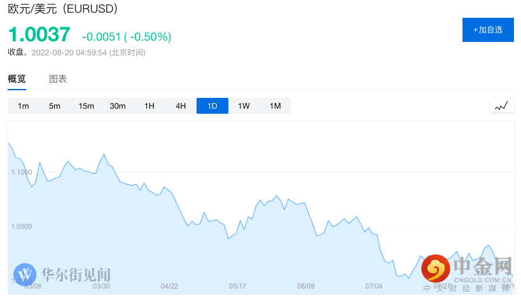Click the 06/09 date on chart axis
The image size is (521, 300).
(x=306, y=286)
